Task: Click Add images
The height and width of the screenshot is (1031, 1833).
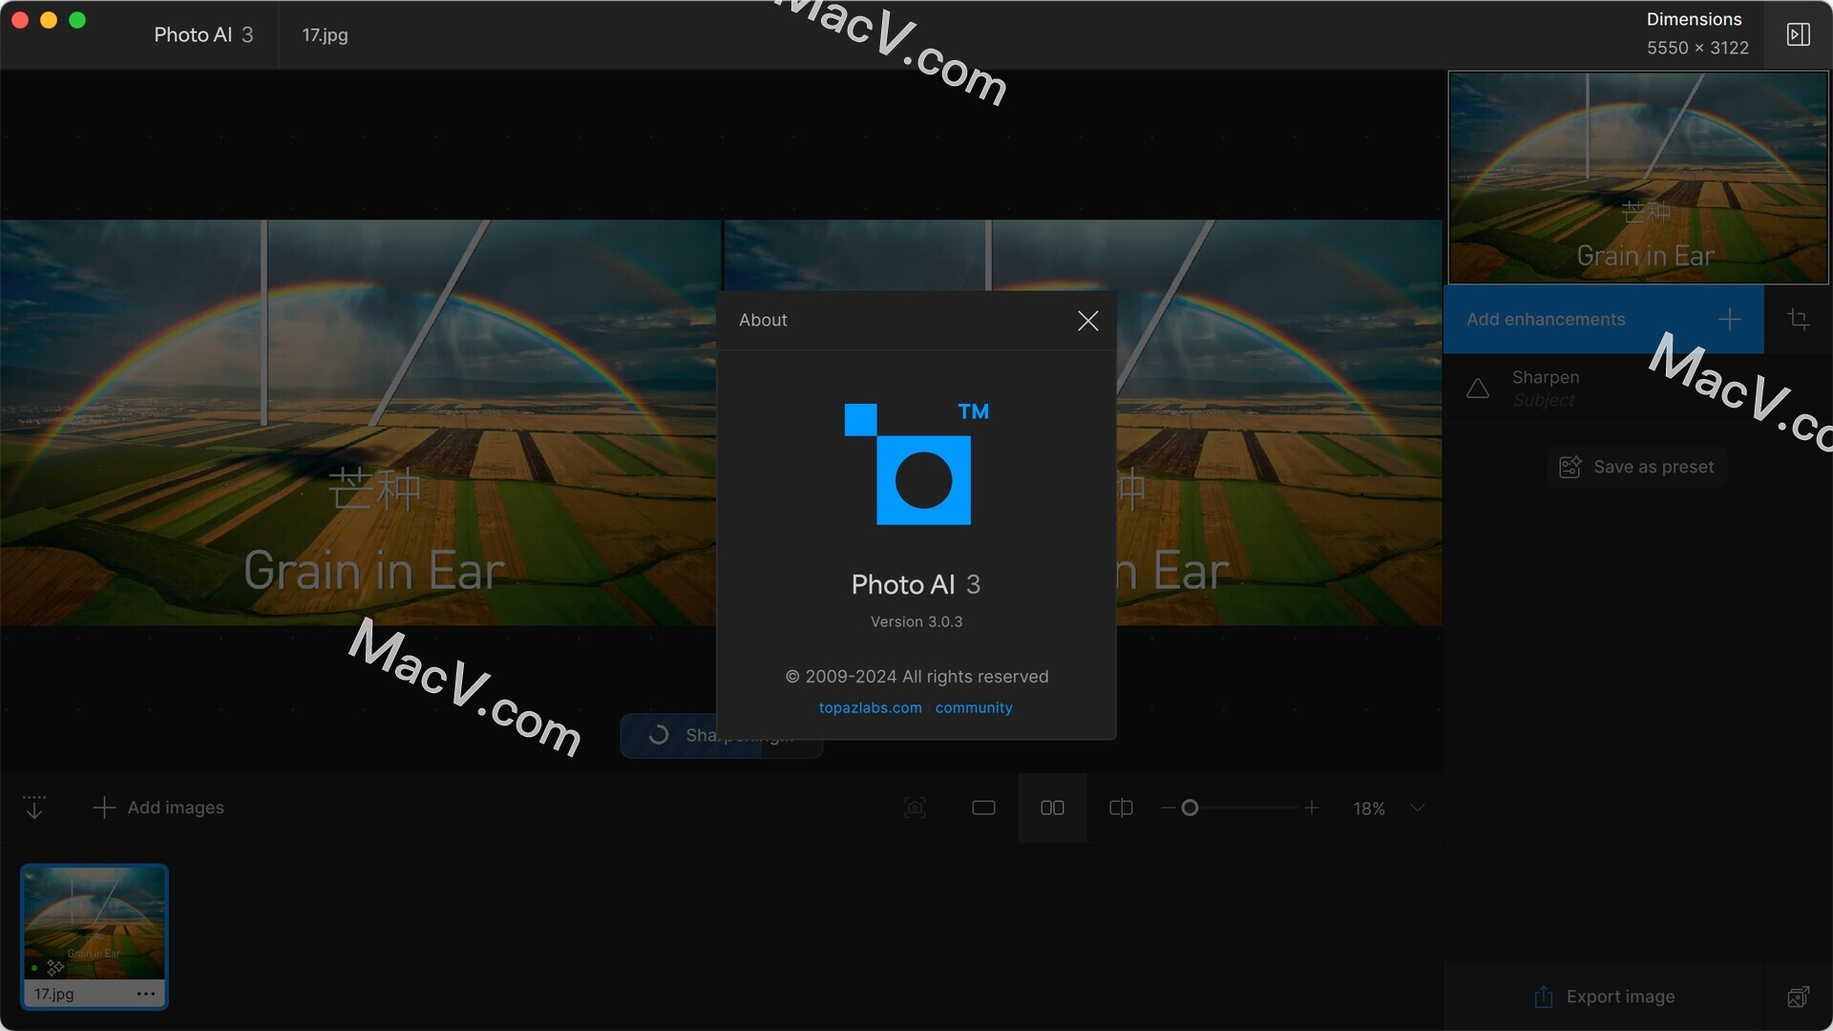Action: click(x=158, y=808)
